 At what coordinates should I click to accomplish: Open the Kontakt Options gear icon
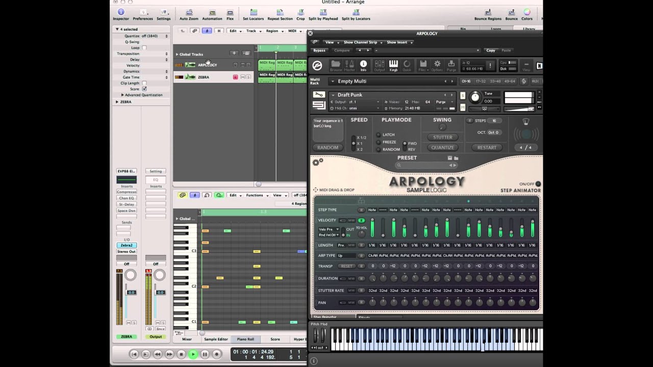437,65
